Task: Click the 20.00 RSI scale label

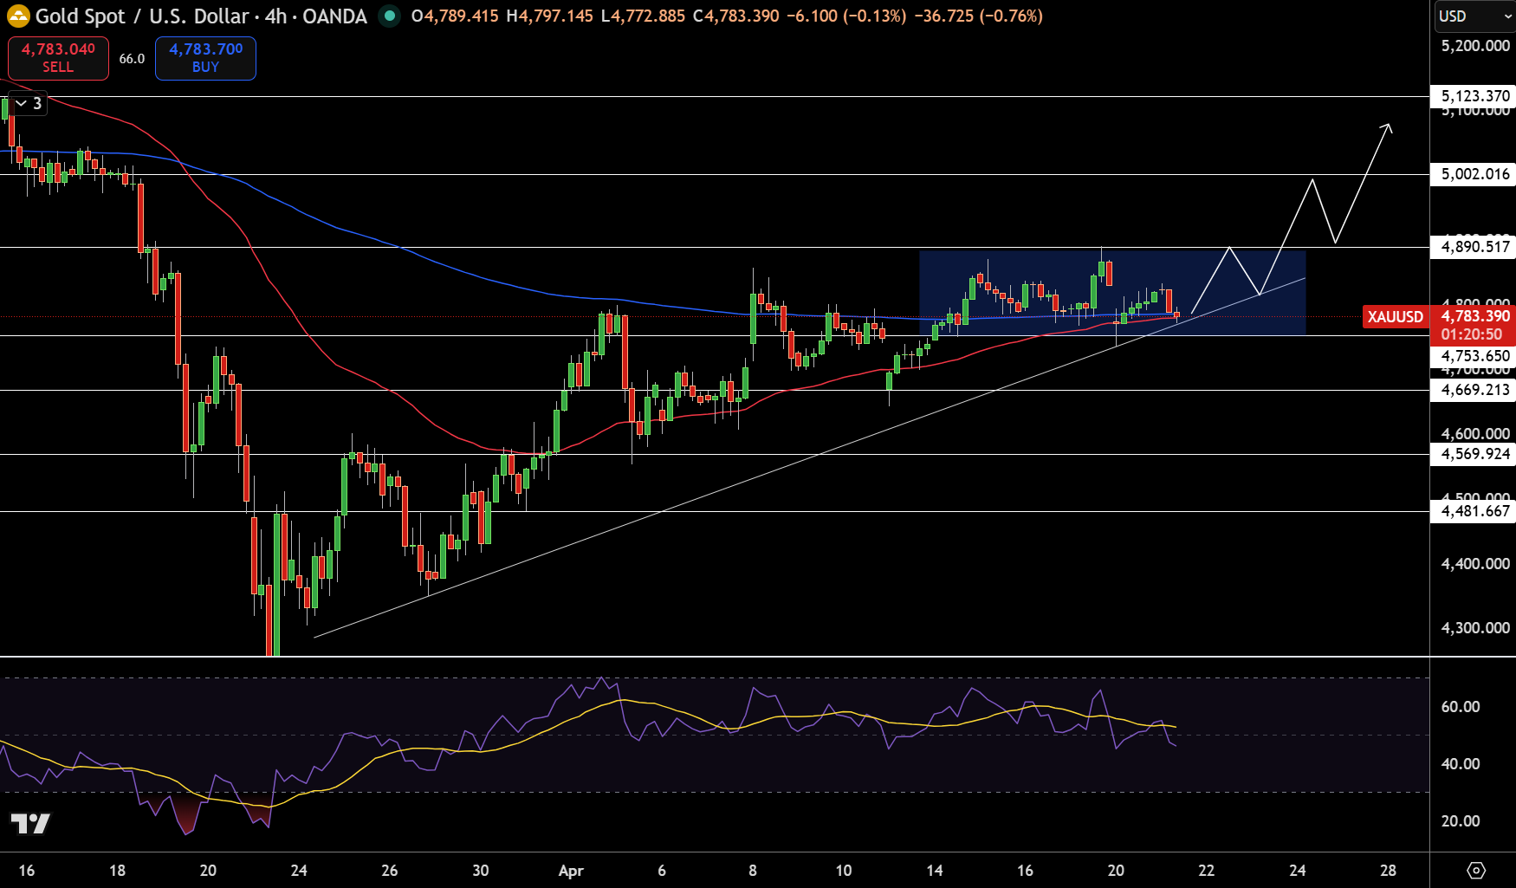Action: pos(1461,821)
